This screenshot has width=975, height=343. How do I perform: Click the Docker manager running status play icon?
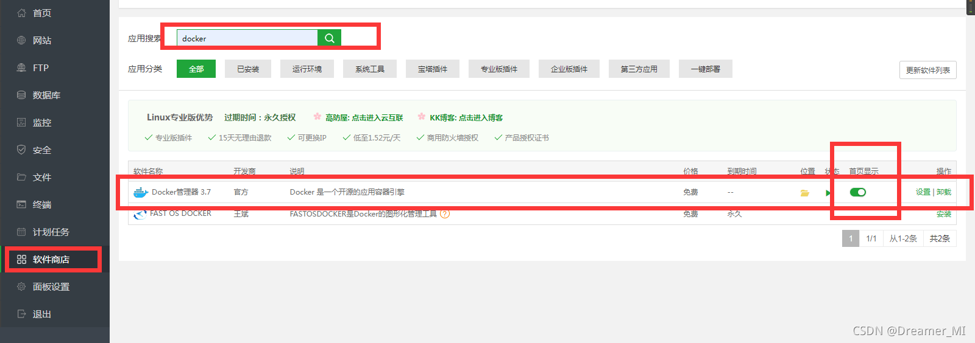pyautogui.click(x=828, y=193)
